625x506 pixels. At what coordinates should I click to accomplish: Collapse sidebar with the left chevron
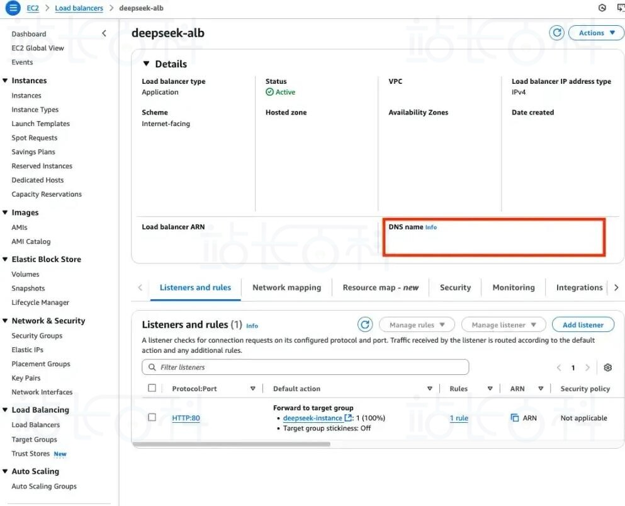104,33
